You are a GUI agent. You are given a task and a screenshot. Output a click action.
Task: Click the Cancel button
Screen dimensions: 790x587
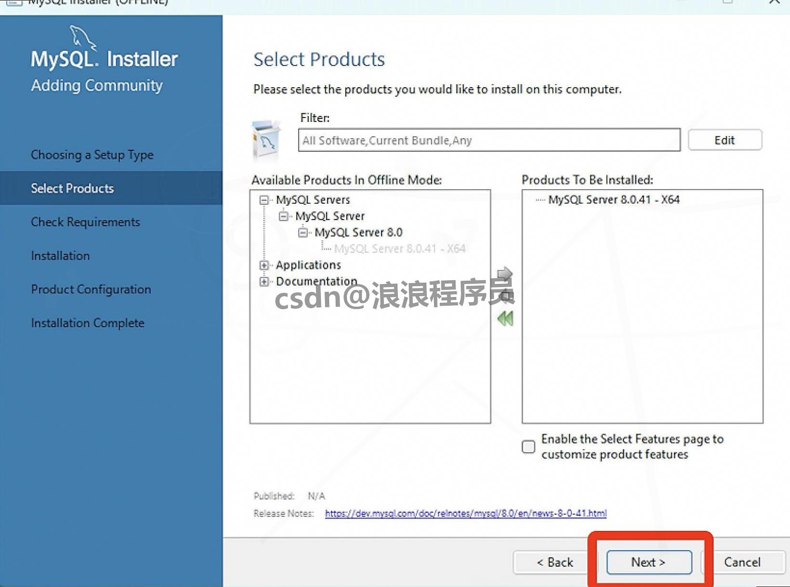tap(742, 562)
